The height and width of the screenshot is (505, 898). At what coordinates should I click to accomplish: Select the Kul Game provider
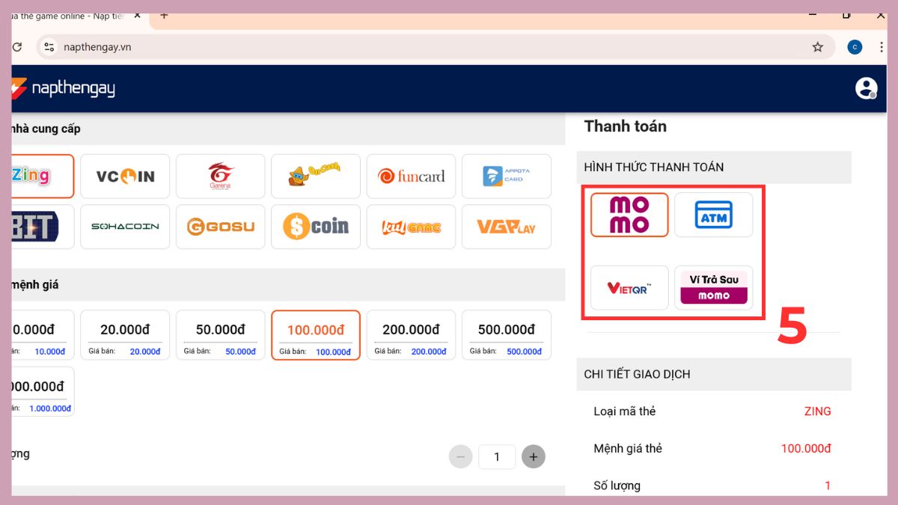tap(411, 227)
